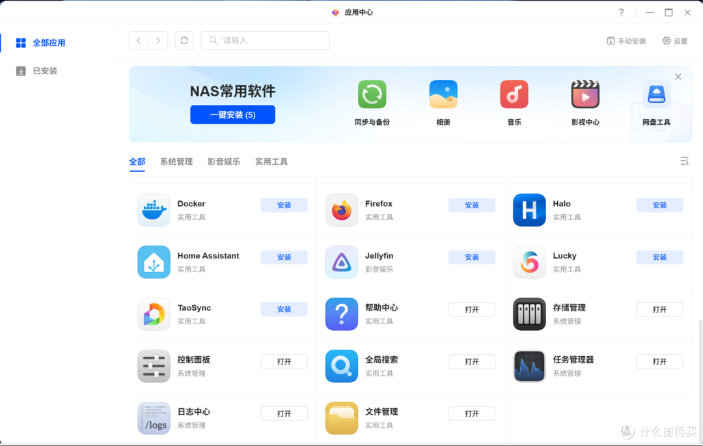703x446 pixels.
Task: Open 日志中心 with 打开 button
Action: [284, 413]
